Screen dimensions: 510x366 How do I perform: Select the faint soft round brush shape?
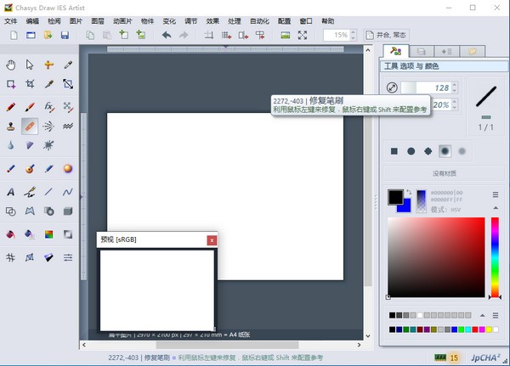[x=462, y=151]
